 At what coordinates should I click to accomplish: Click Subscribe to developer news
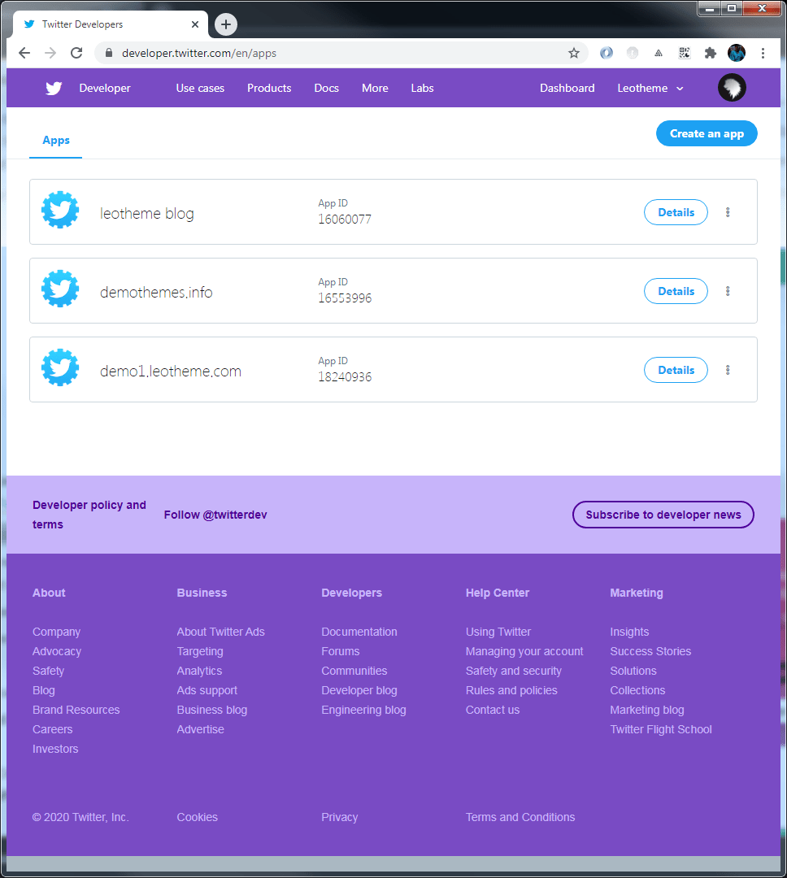[663, 515]
